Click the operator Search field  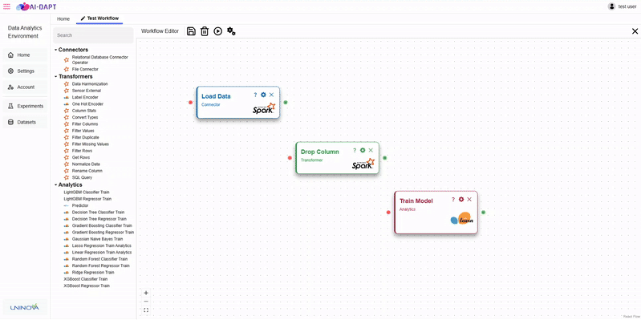pyautogui.click(x=93, y=35)
